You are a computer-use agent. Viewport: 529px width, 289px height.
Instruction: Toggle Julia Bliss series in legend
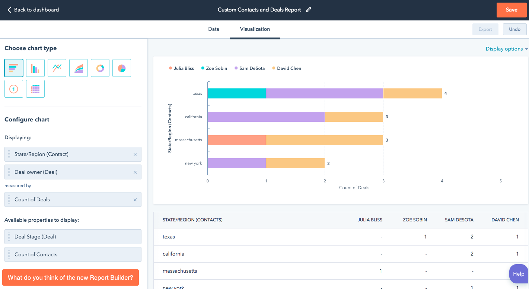pyautogui.click(x=181, y=68)
